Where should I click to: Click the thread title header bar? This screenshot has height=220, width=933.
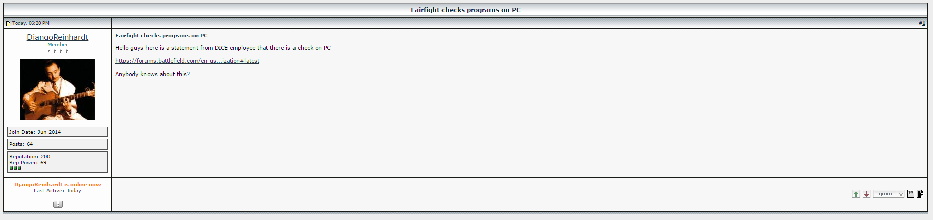click(466, 10)
